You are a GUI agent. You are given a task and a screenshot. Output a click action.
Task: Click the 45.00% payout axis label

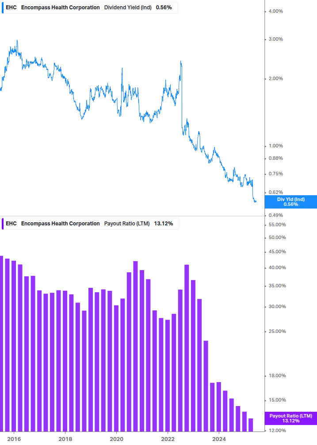[x=277, y=252]
